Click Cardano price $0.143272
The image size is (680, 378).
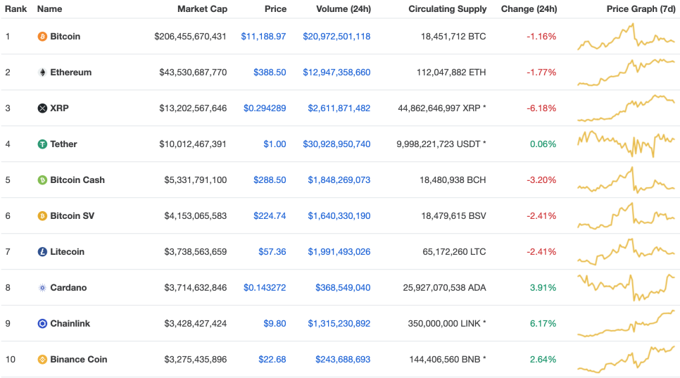pyautogui.click(x=265, y=288)
